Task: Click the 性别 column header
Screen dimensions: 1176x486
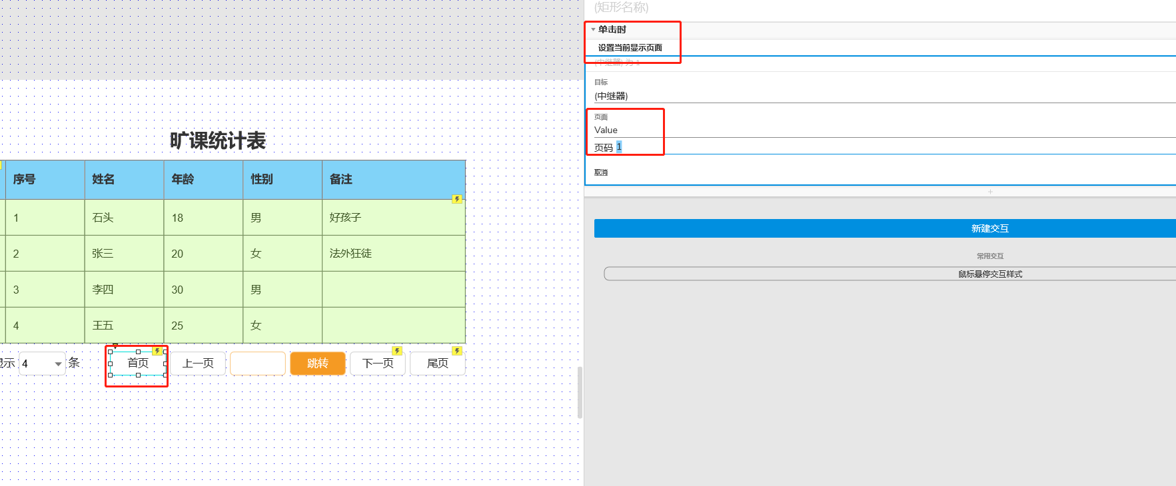Action: (x=283, y=179)
